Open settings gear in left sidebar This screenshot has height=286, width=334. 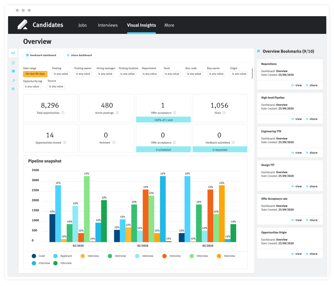13,89
